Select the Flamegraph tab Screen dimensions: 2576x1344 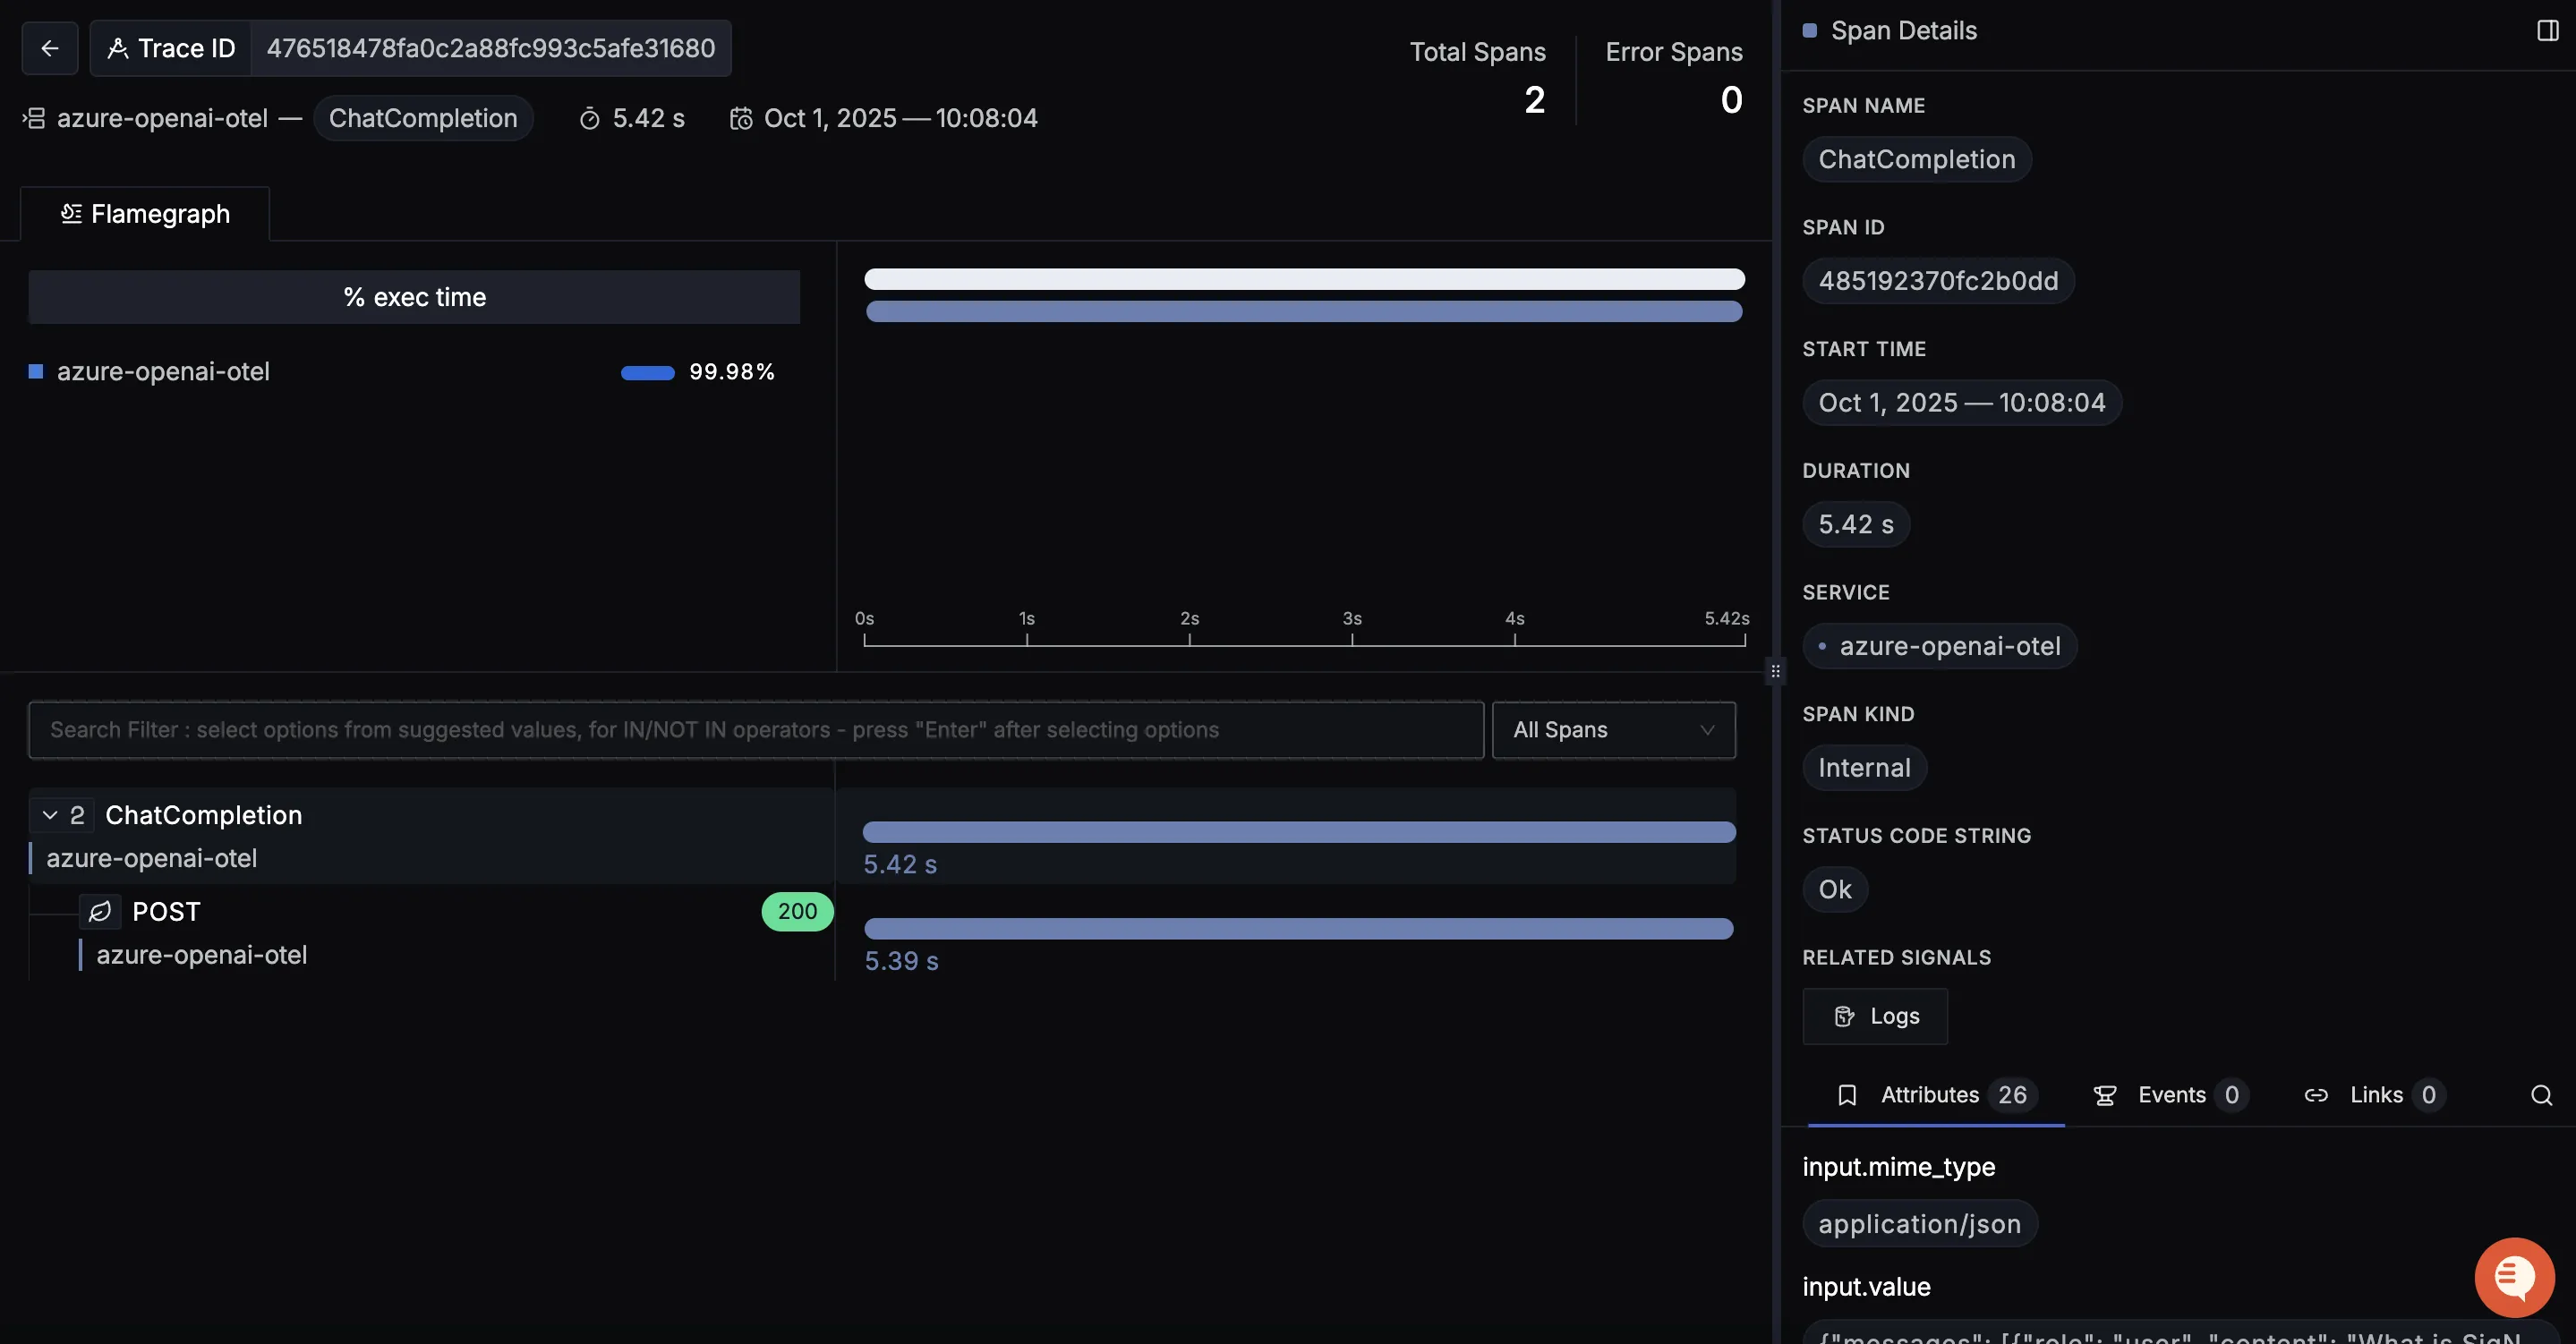click(x=146, y=214)
